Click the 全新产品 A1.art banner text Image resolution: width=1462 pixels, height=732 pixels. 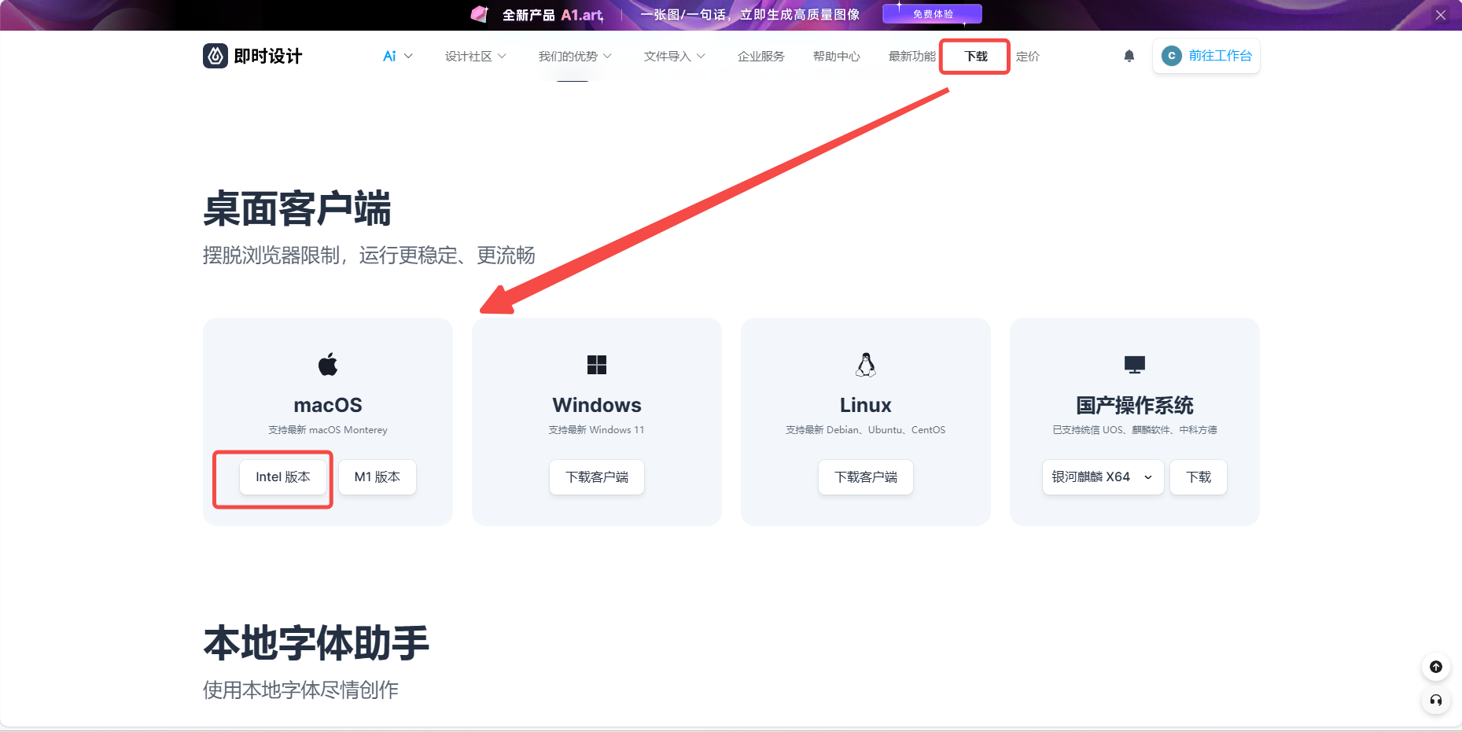[553, 15]
